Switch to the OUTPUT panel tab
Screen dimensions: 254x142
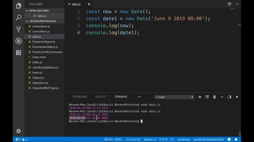click(x=100, y=97)
